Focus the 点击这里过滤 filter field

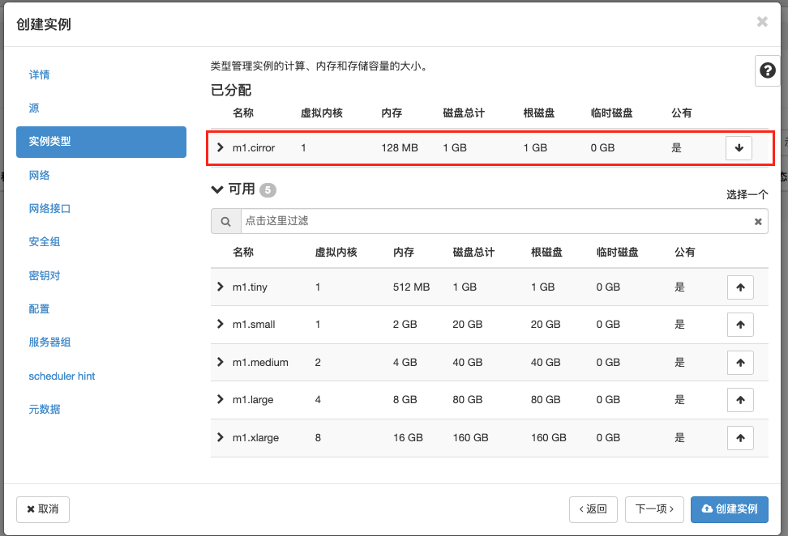[504, 221]
